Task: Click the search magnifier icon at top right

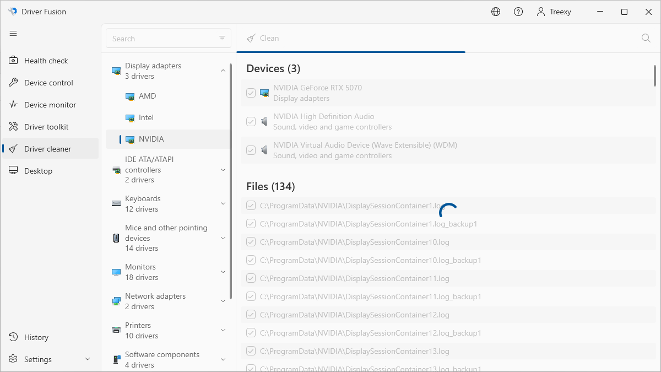Action: [646, 38]
